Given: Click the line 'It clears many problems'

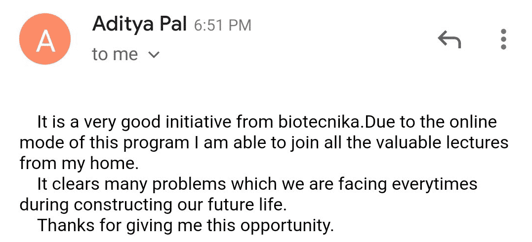Looking at the screenshot, I should point(257,184).
